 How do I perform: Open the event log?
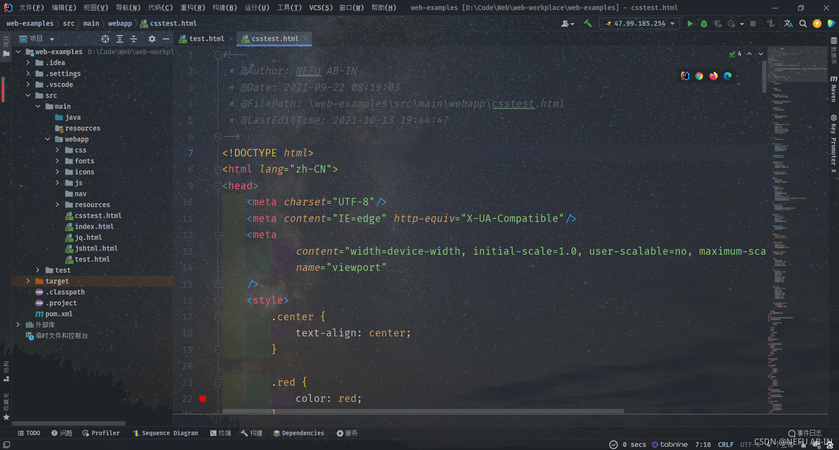coord(805,433)
